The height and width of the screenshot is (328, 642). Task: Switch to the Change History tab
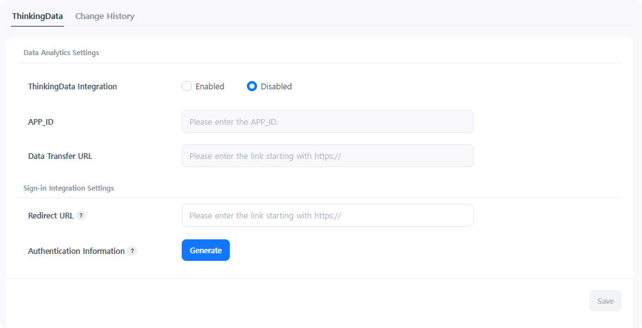[104, 16]
